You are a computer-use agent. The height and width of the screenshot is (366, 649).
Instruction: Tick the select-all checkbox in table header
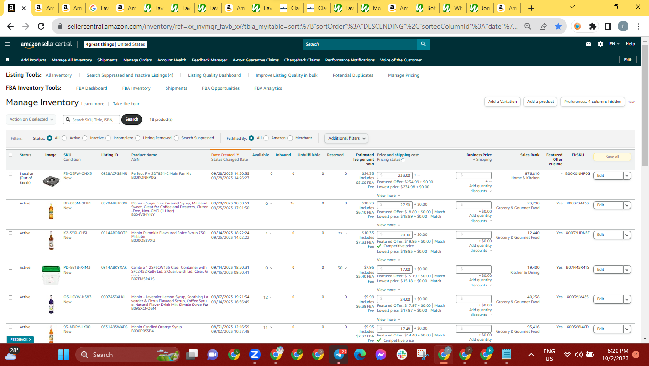point(10,155)
